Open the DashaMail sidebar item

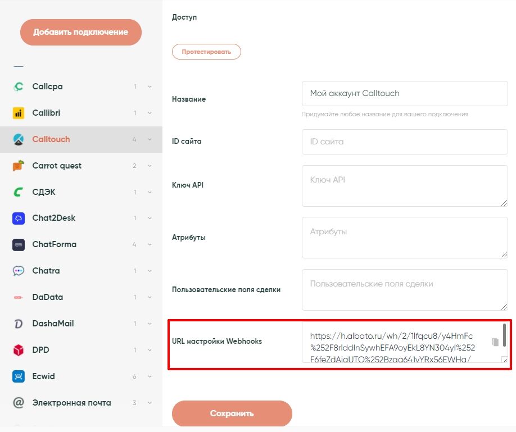coord(53,324)
